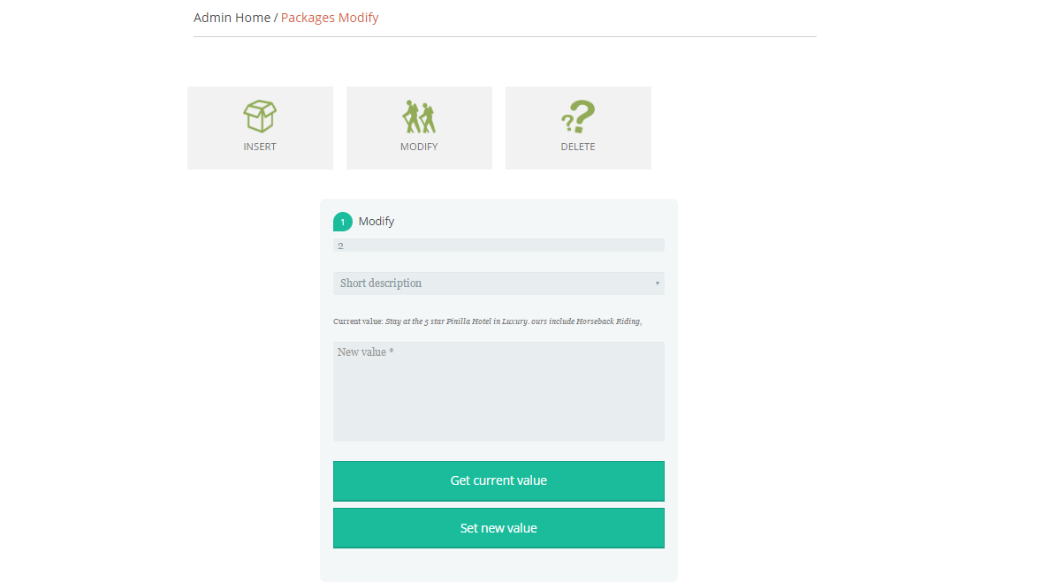This screenshot has height=582, width=1050.
Task: Click the italic Pinilla Hotel description text
Action: tap(514, 321)
